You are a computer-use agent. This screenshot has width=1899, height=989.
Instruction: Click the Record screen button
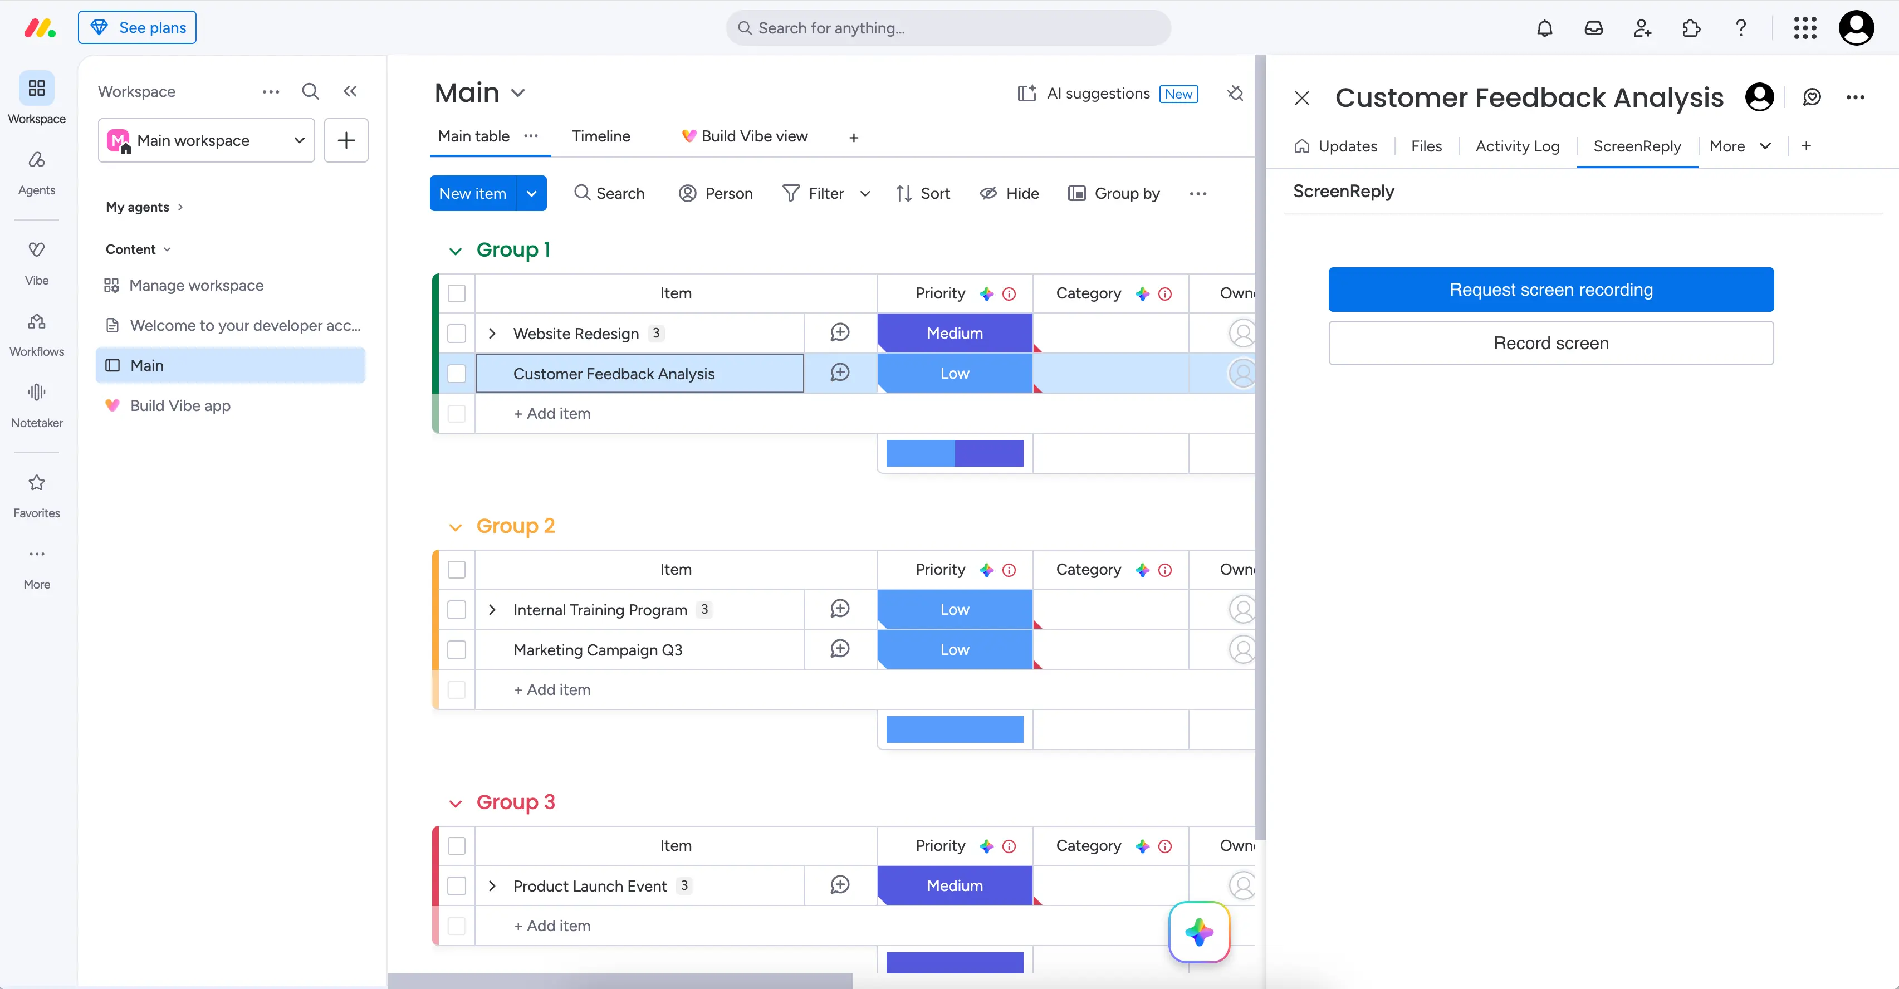click(1551, 342)
